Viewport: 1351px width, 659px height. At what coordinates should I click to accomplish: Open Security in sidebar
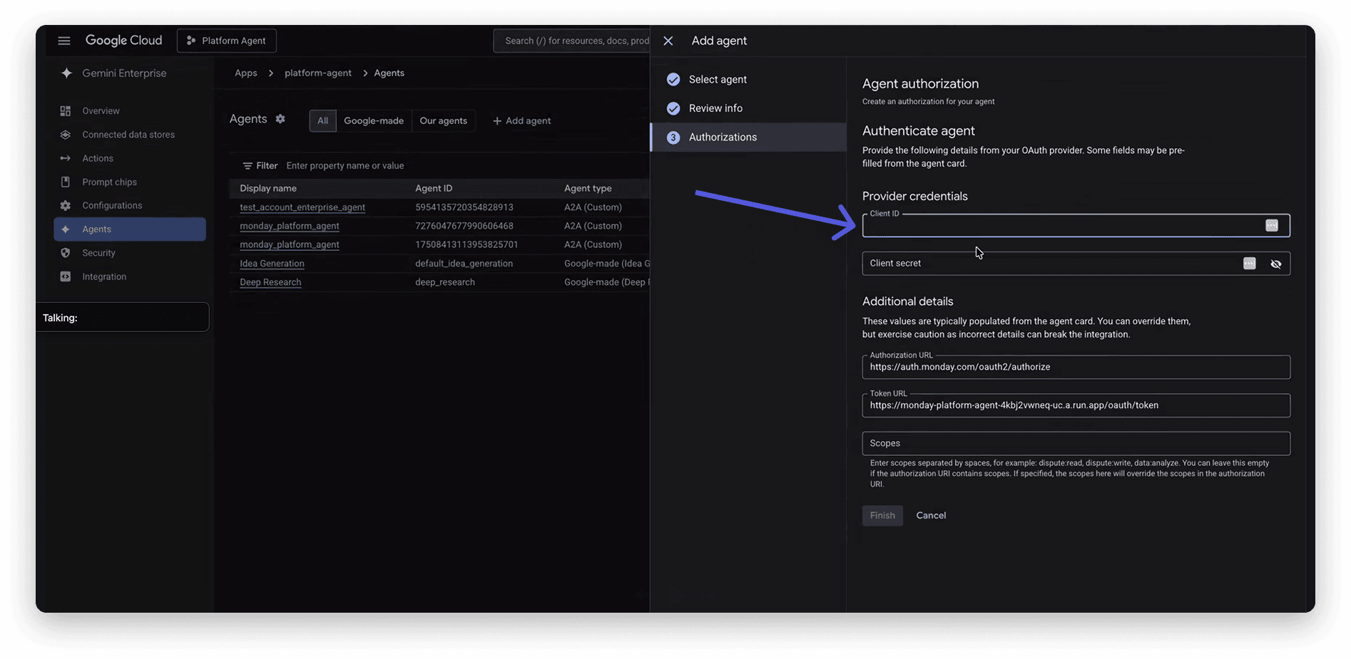(98, 253)
